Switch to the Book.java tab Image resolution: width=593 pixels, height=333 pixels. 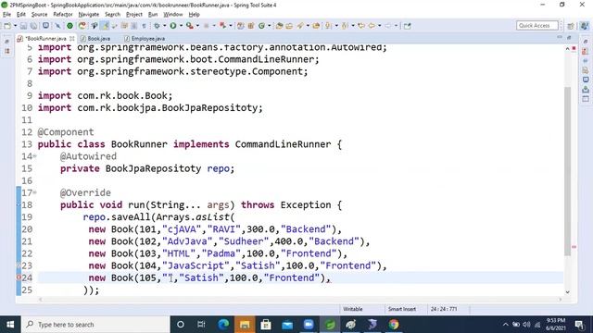[x=98, y=39]
